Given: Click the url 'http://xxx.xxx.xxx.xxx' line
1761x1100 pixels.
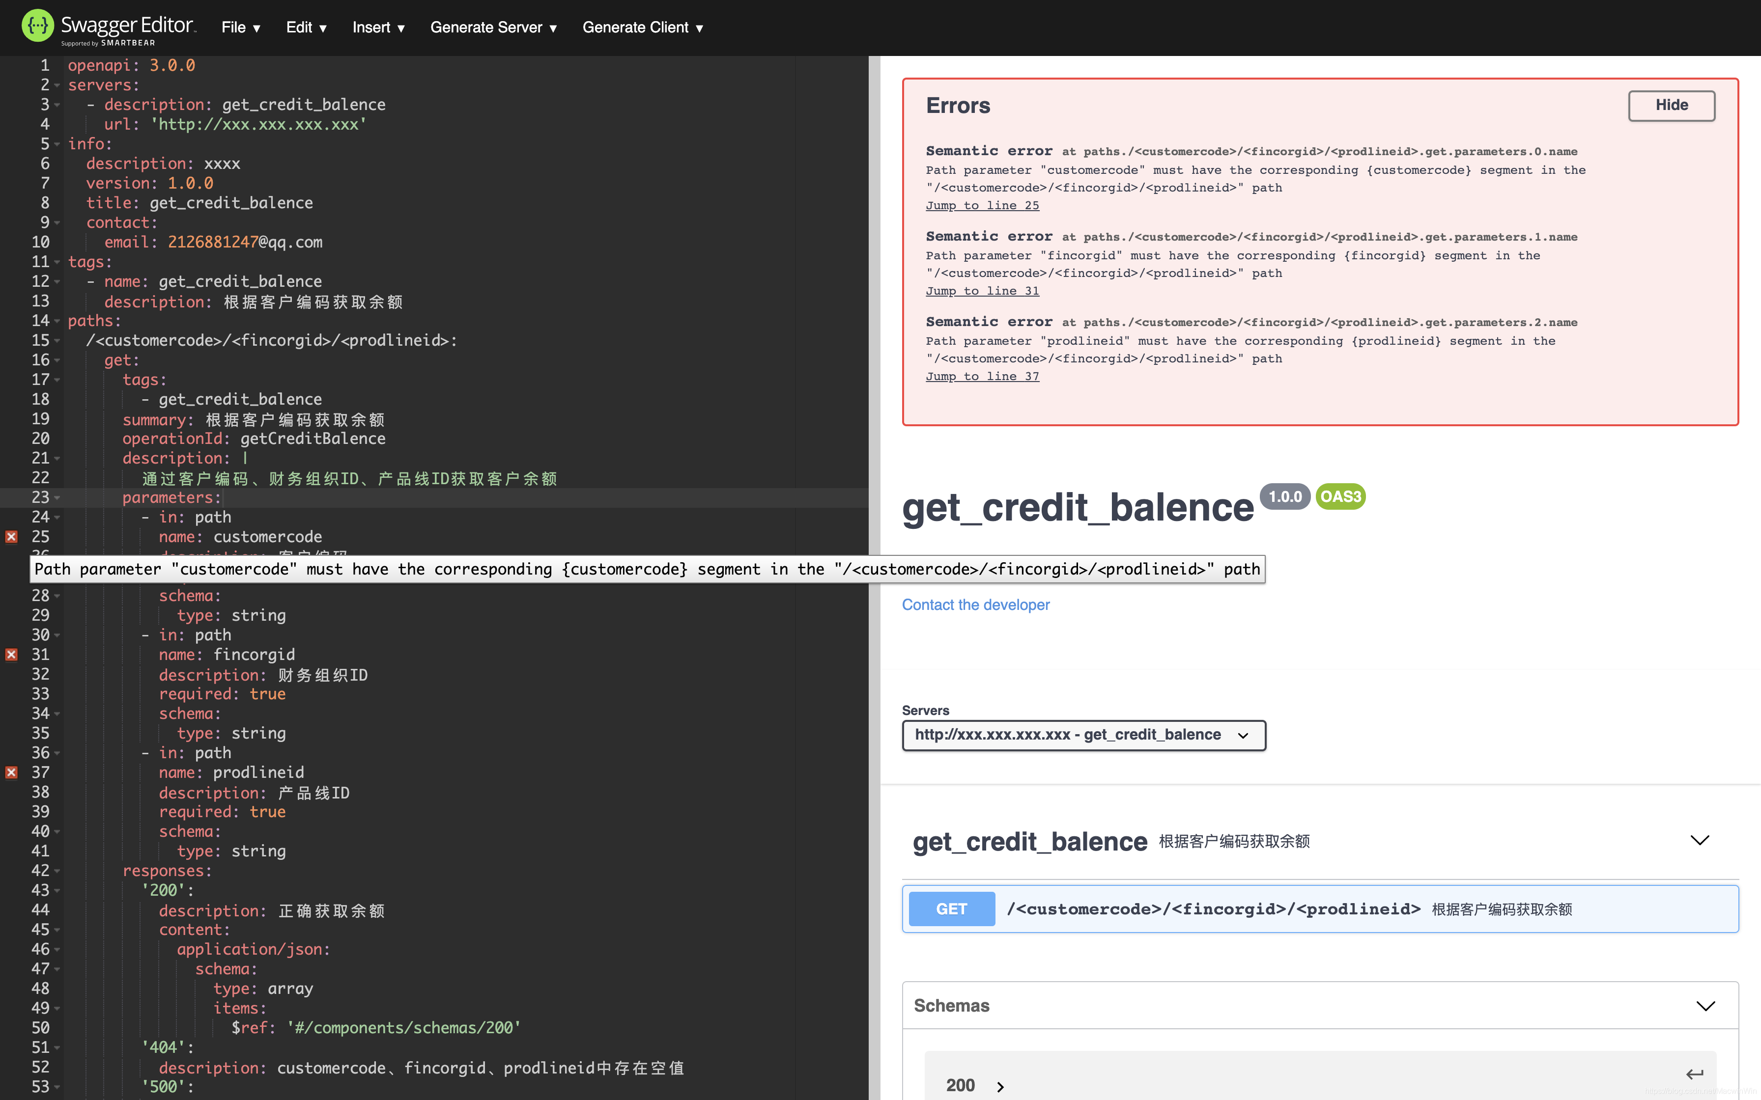Looking at the screenshot, I should [x=235, y=124].
